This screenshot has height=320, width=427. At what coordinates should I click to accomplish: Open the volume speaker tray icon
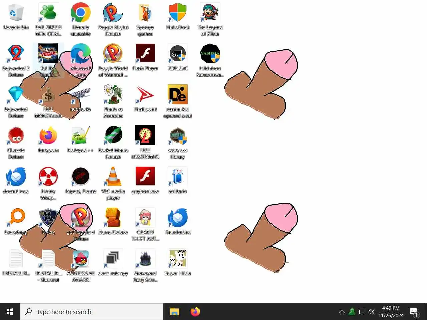pyautogui.click(x=372, y=312)
